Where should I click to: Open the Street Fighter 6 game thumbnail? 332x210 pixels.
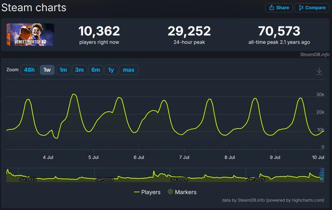tap(30, 35)
